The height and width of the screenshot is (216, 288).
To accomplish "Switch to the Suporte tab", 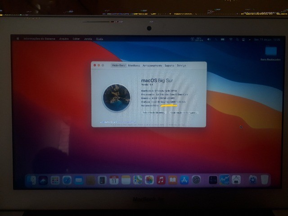I will [169, 65].
